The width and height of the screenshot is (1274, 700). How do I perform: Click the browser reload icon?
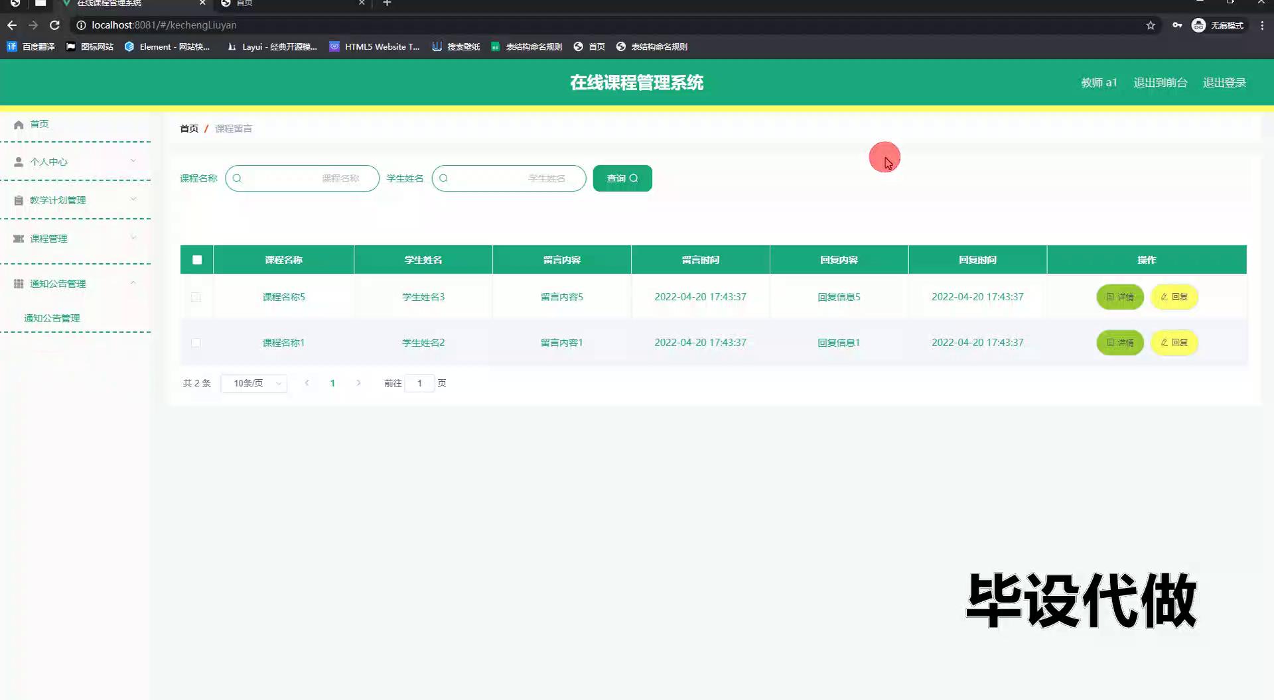pos(55,25)
